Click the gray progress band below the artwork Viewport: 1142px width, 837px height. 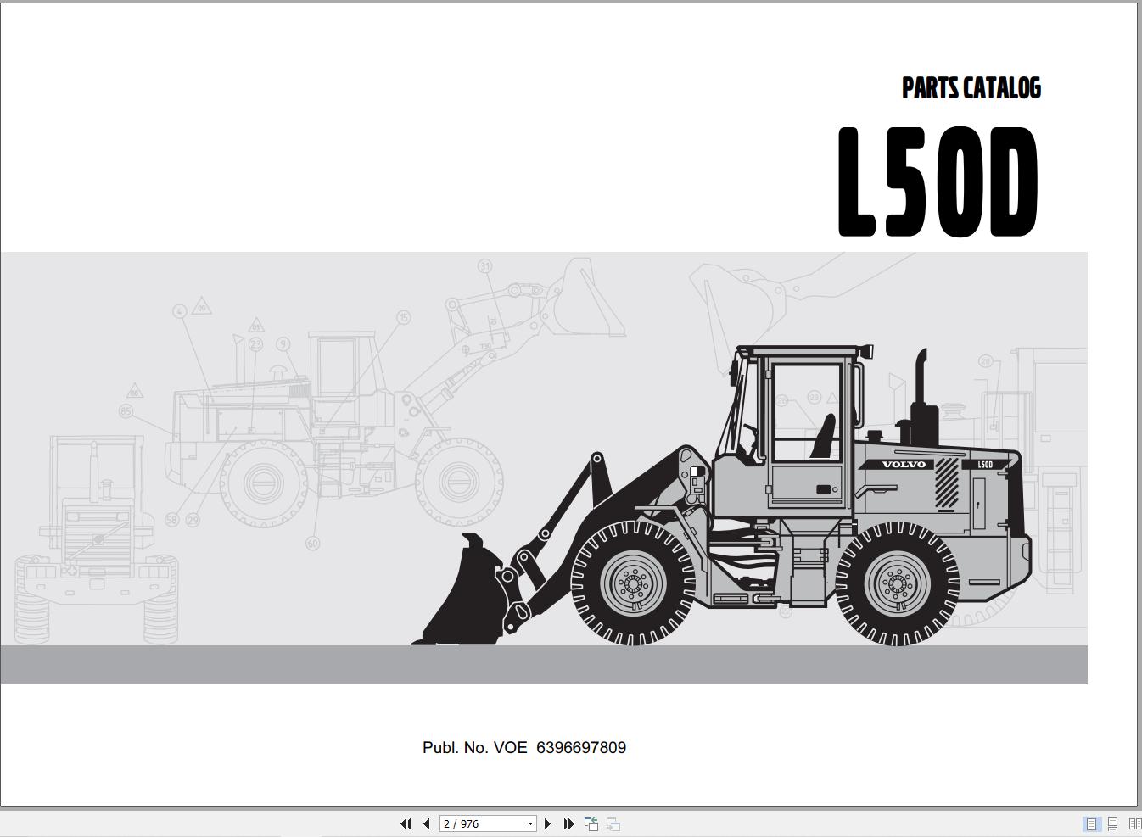point(543,664)
